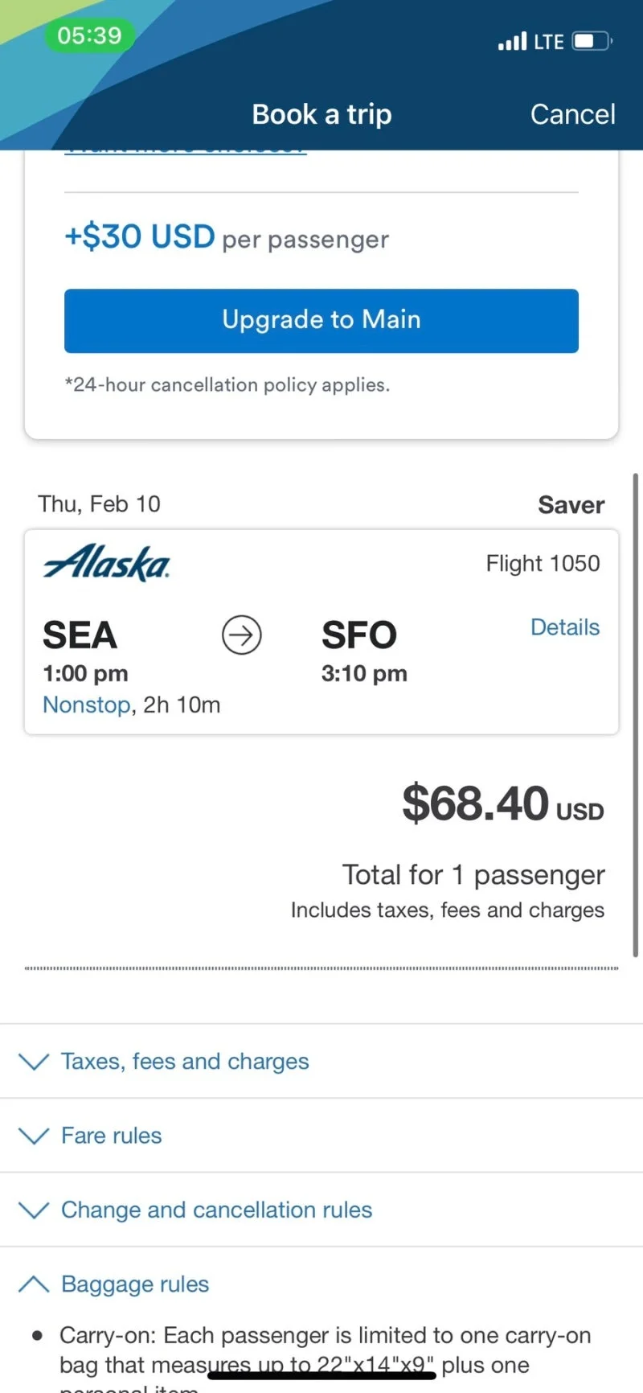
Task: Tap the Alaska Airlines logo
Action: [107, 563]
